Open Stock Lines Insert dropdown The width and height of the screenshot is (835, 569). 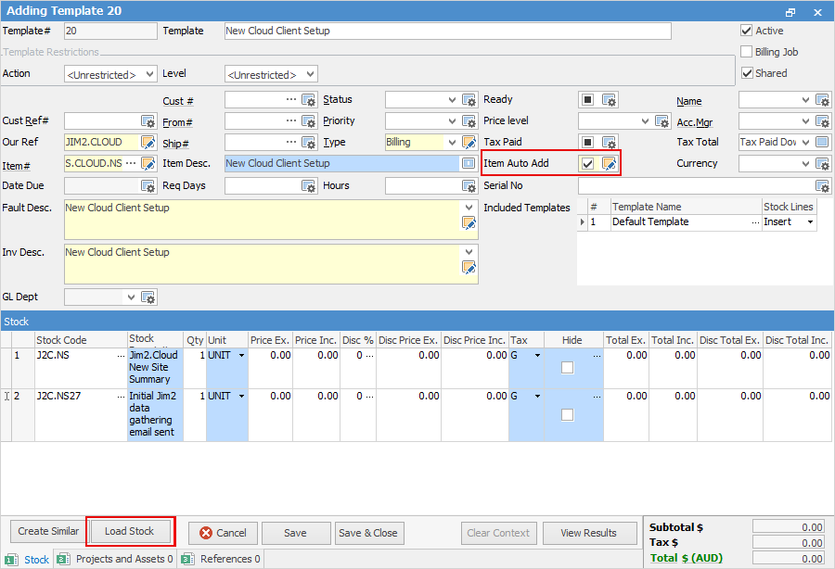(x=811, y=221)
